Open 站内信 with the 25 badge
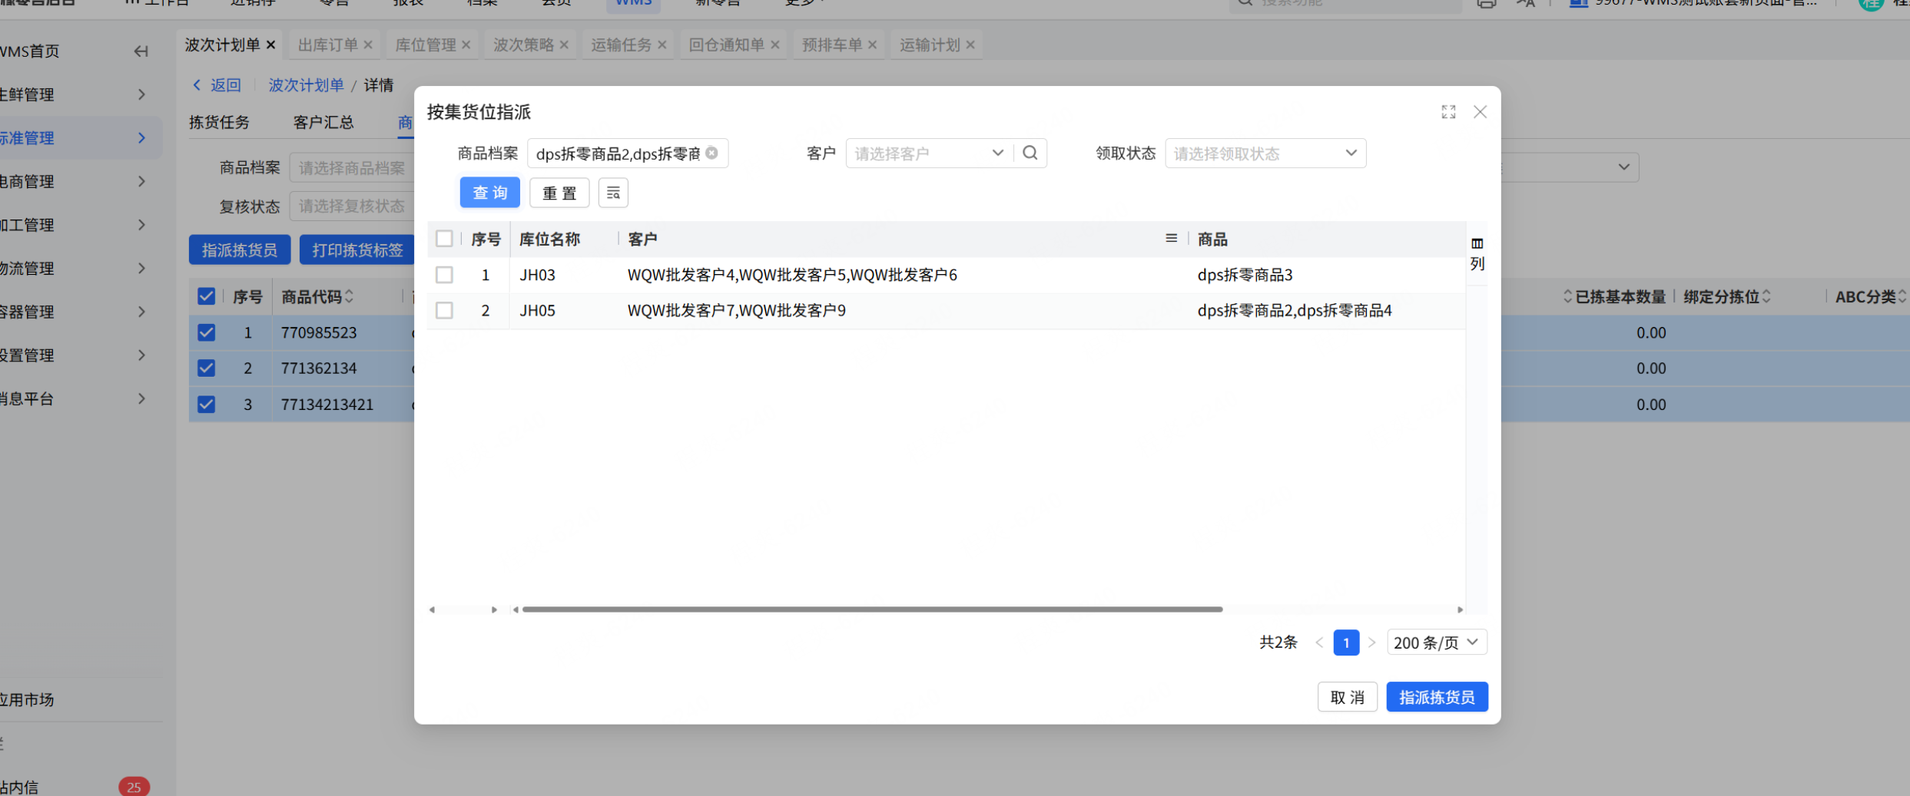This screenshot has height=796, width=1910. [x=75, y=787]
